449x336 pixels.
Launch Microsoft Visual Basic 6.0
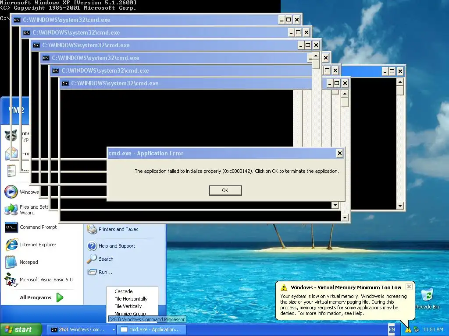tap(39, 280)
